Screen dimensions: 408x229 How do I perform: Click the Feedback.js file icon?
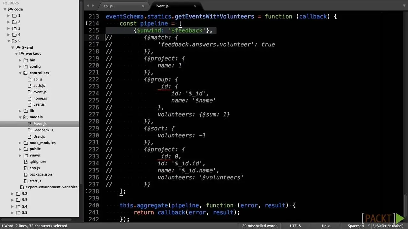(x=30, y=130)
